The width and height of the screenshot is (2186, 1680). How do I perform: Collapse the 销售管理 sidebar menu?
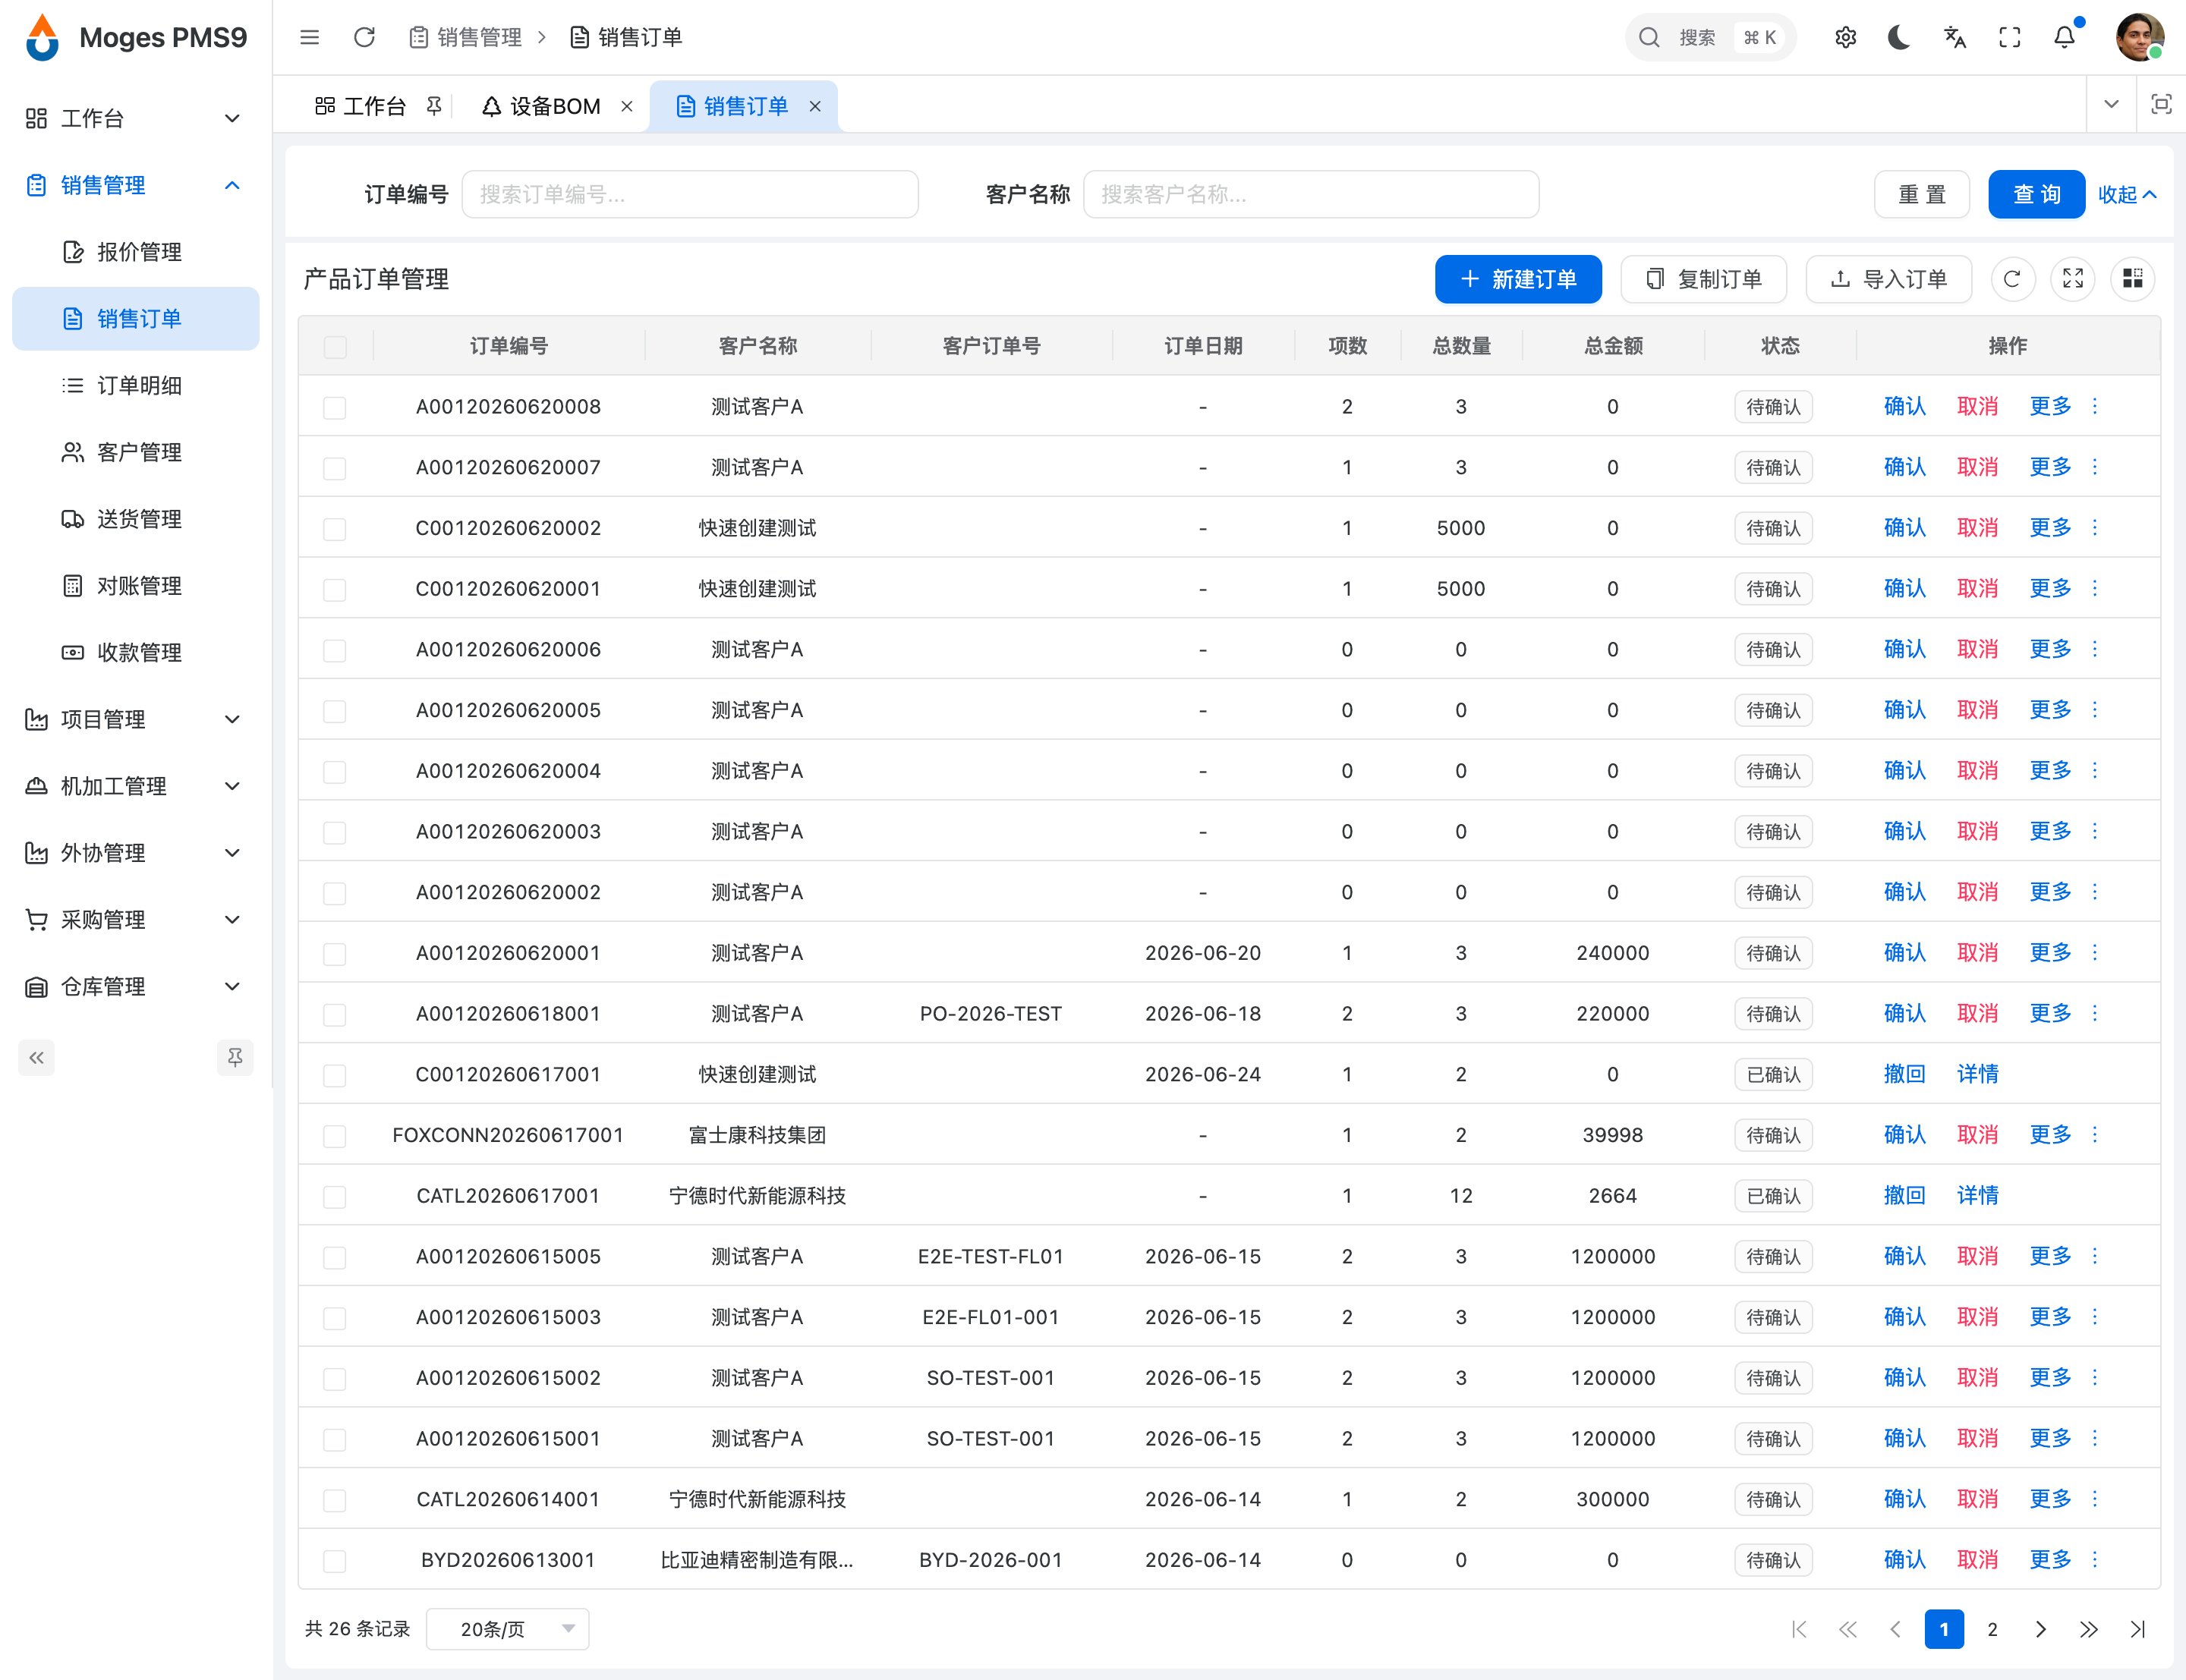pyautogui.click(x=135, y=185)
